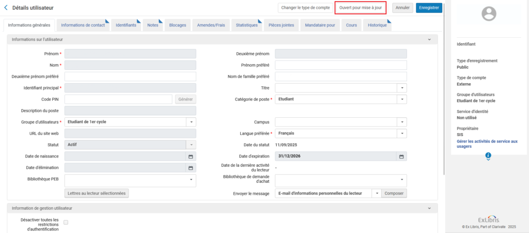This screenshot has height=233, width=529.
Task: Open the Date d'élimination calendar picker
Action: (x=191, y=167)
